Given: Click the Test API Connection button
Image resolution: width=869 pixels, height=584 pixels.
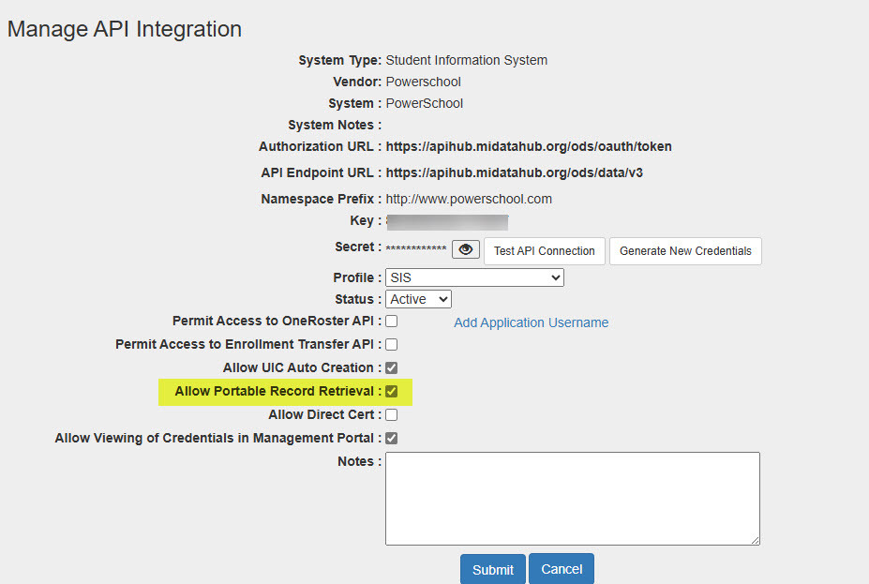Looking at the screenshot, I should point(544,251).
